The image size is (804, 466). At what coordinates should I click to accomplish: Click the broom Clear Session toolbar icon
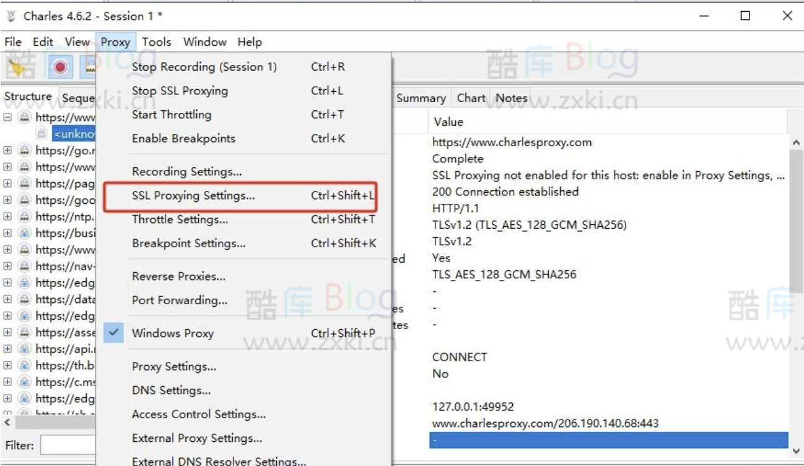(x=17, y=67)
